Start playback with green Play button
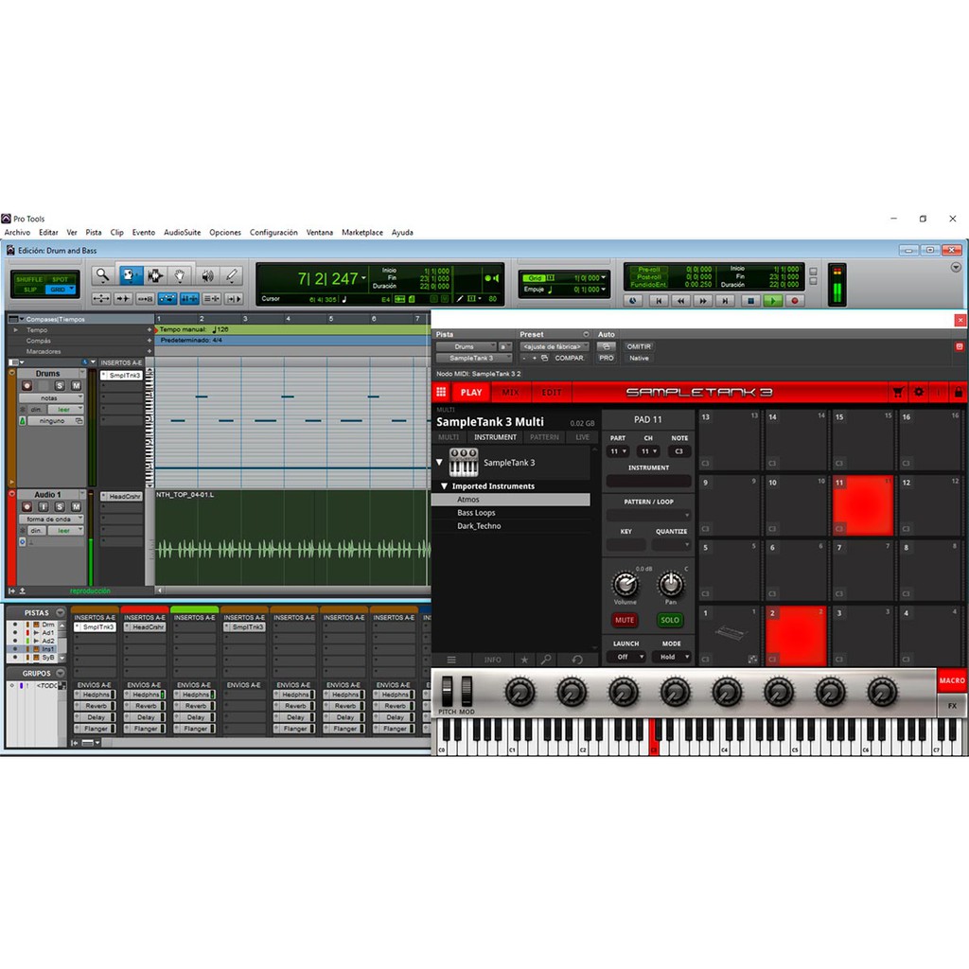Viewport: 969px width, 969px height. pos(772,301)
